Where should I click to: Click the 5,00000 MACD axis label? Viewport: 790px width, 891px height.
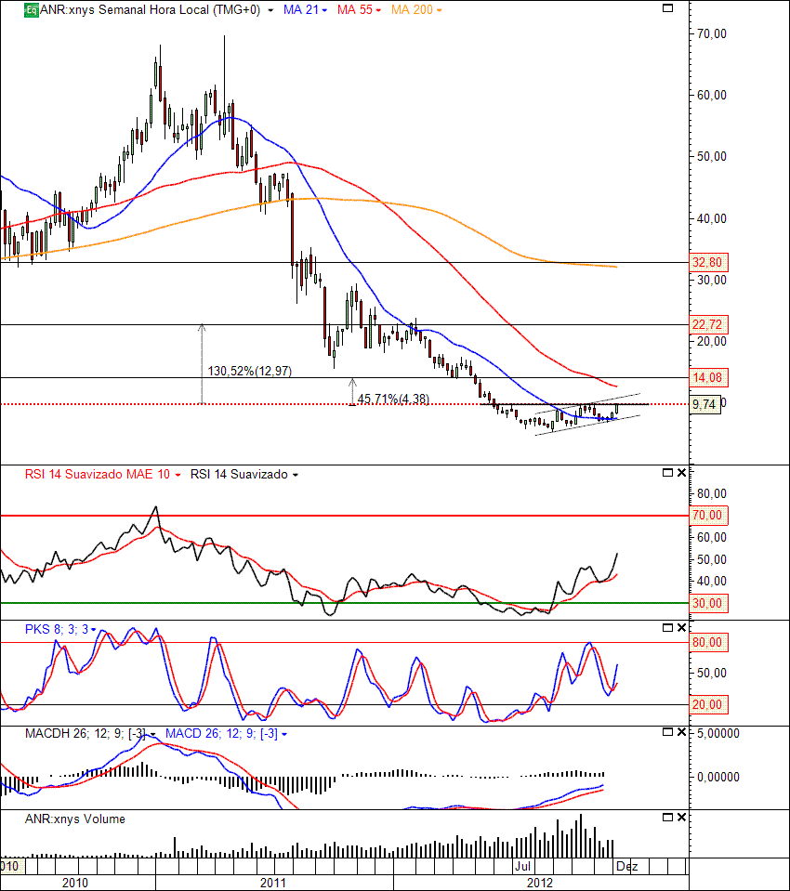point(718,734)
